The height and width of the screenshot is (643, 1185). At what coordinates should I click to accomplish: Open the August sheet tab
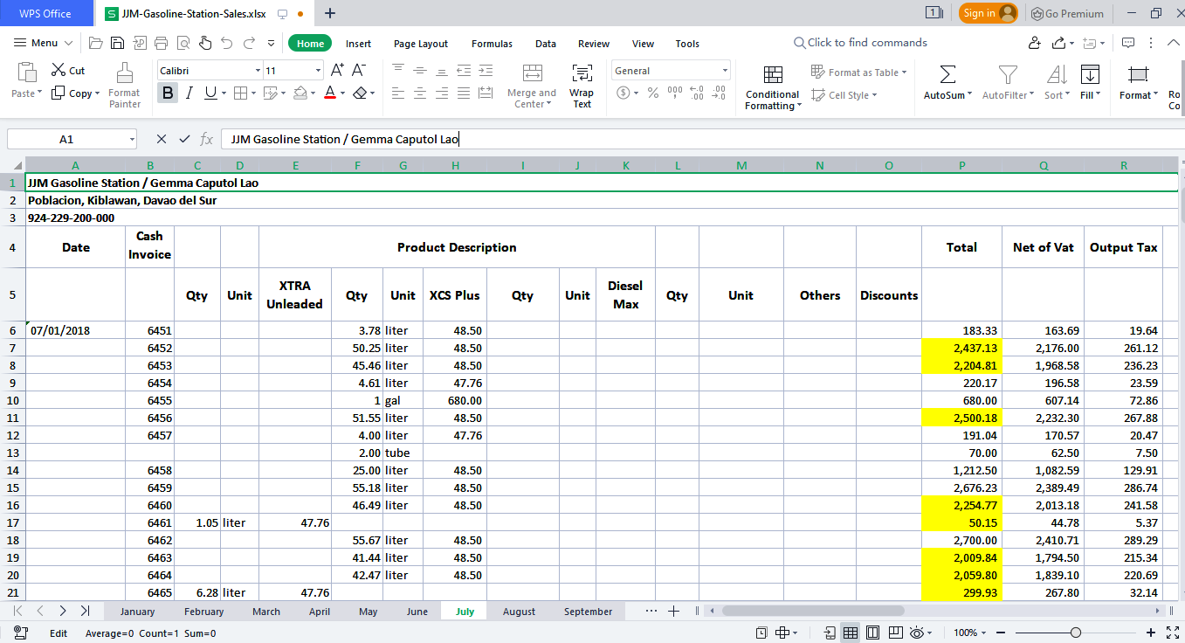coord(519,612)
